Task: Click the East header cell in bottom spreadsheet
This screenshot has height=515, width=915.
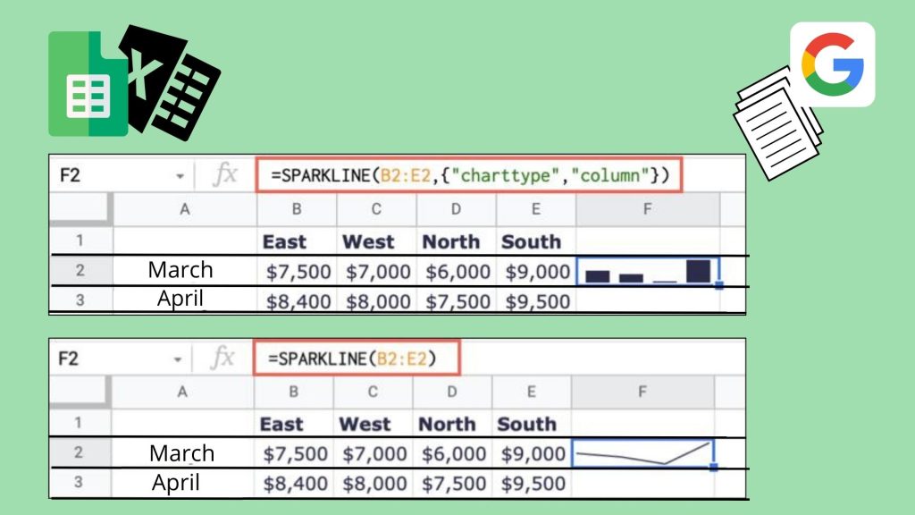Action: coord(293,424)
